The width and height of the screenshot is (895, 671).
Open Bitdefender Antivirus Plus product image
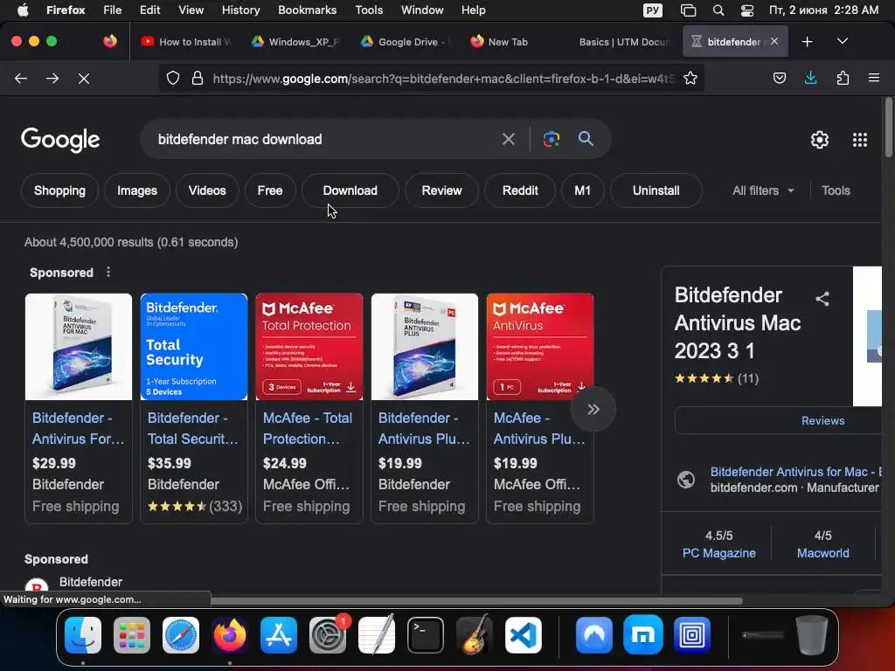pyautogui.click(x=425, y=346)
